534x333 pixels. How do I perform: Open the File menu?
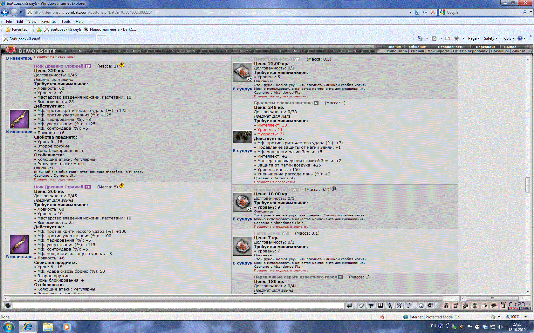(9, 22)
